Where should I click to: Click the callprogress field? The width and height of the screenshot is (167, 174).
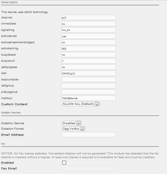point(89,67)
